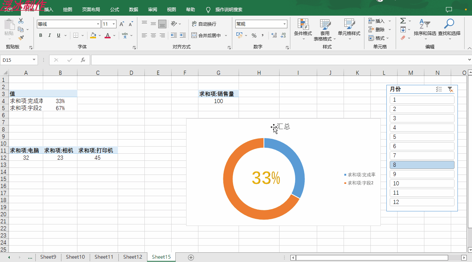Open 排序和筛选 sort and filter
472x262 pixels.
click(425, 29)
